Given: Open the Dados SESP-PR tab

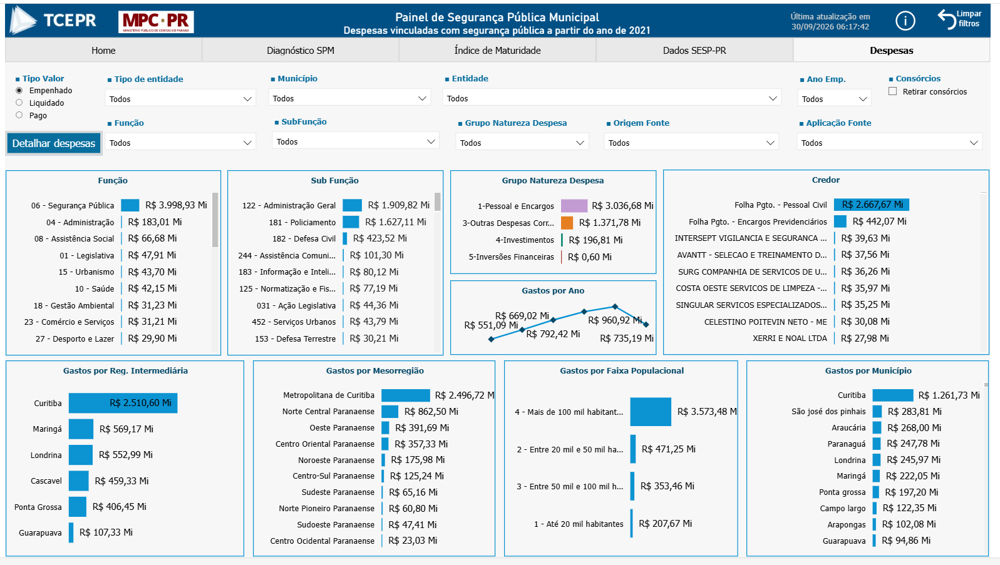Looking at the screenshot, I should pyautogui.click(x=694, y=51).
